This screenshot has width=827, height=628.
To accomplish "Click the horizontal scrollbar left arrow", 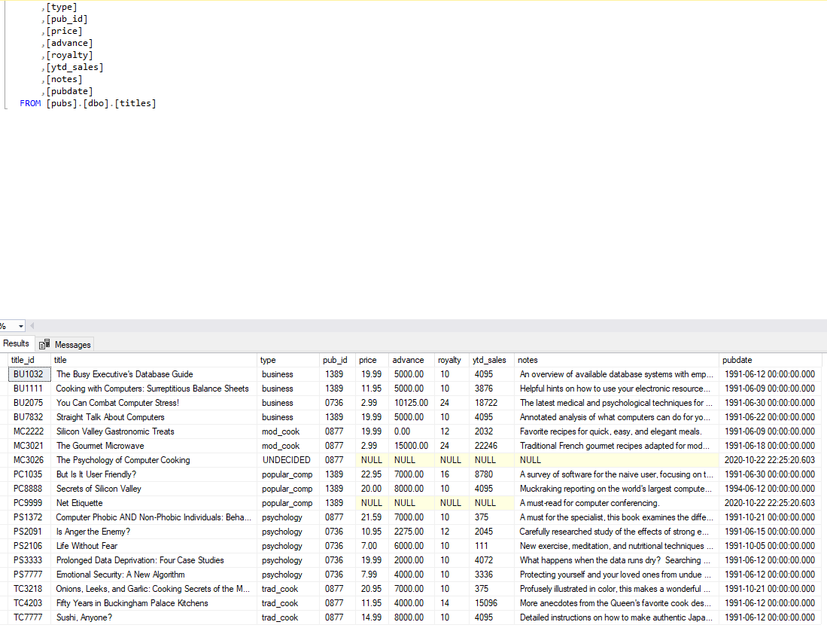I will coord(32,326).
